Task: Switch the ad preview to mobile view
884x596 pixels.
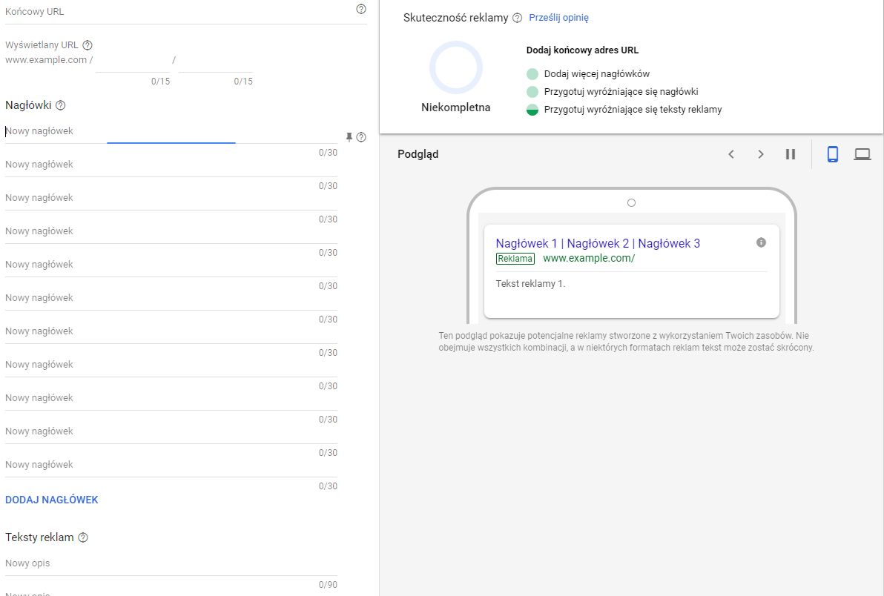Action: coord(832,154)
